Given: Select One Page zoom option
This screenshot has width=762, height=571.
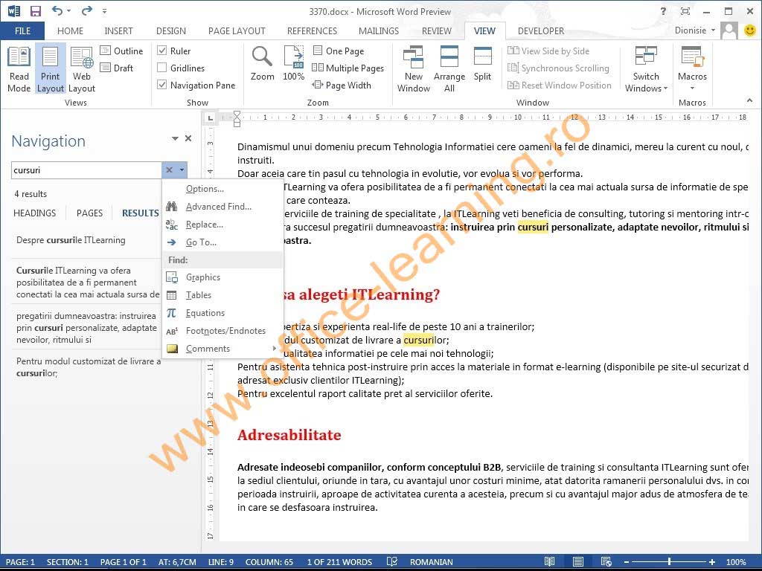Looking at the screenshot, I should [x=339, y=51].
